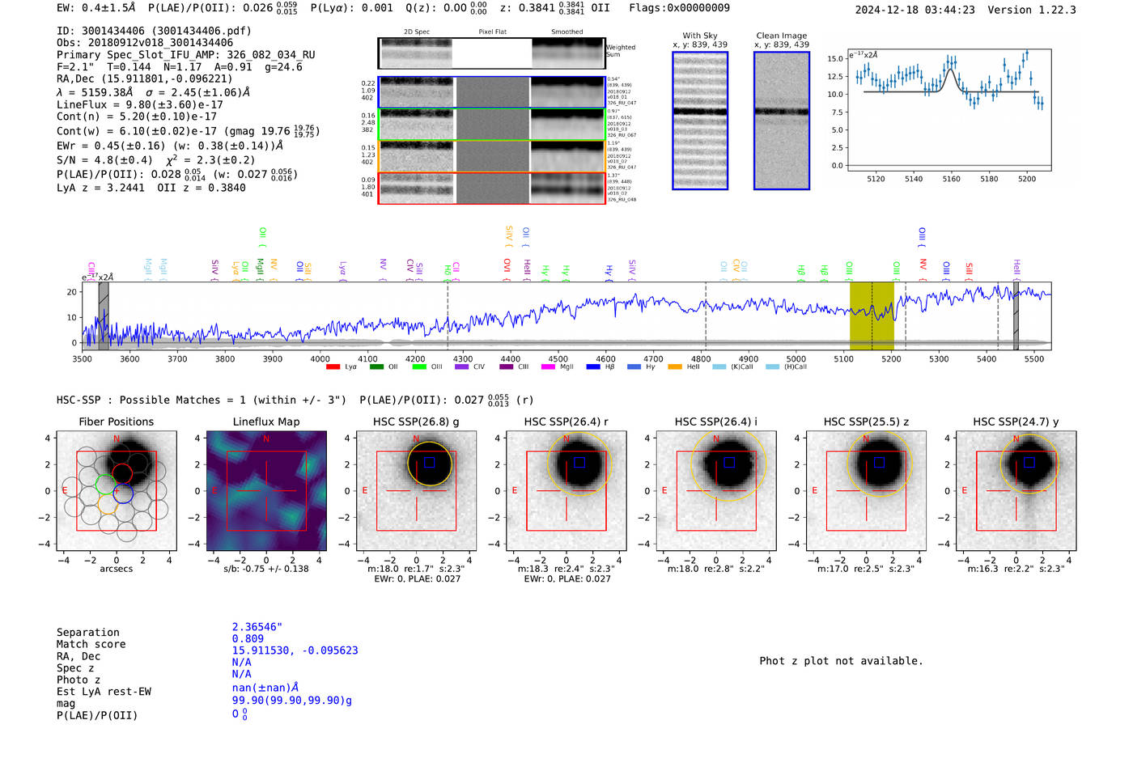This screenshot has width=1133, height=771.
Task: Click the Flags:0x00000009 header text
Action: pos(679,8)
